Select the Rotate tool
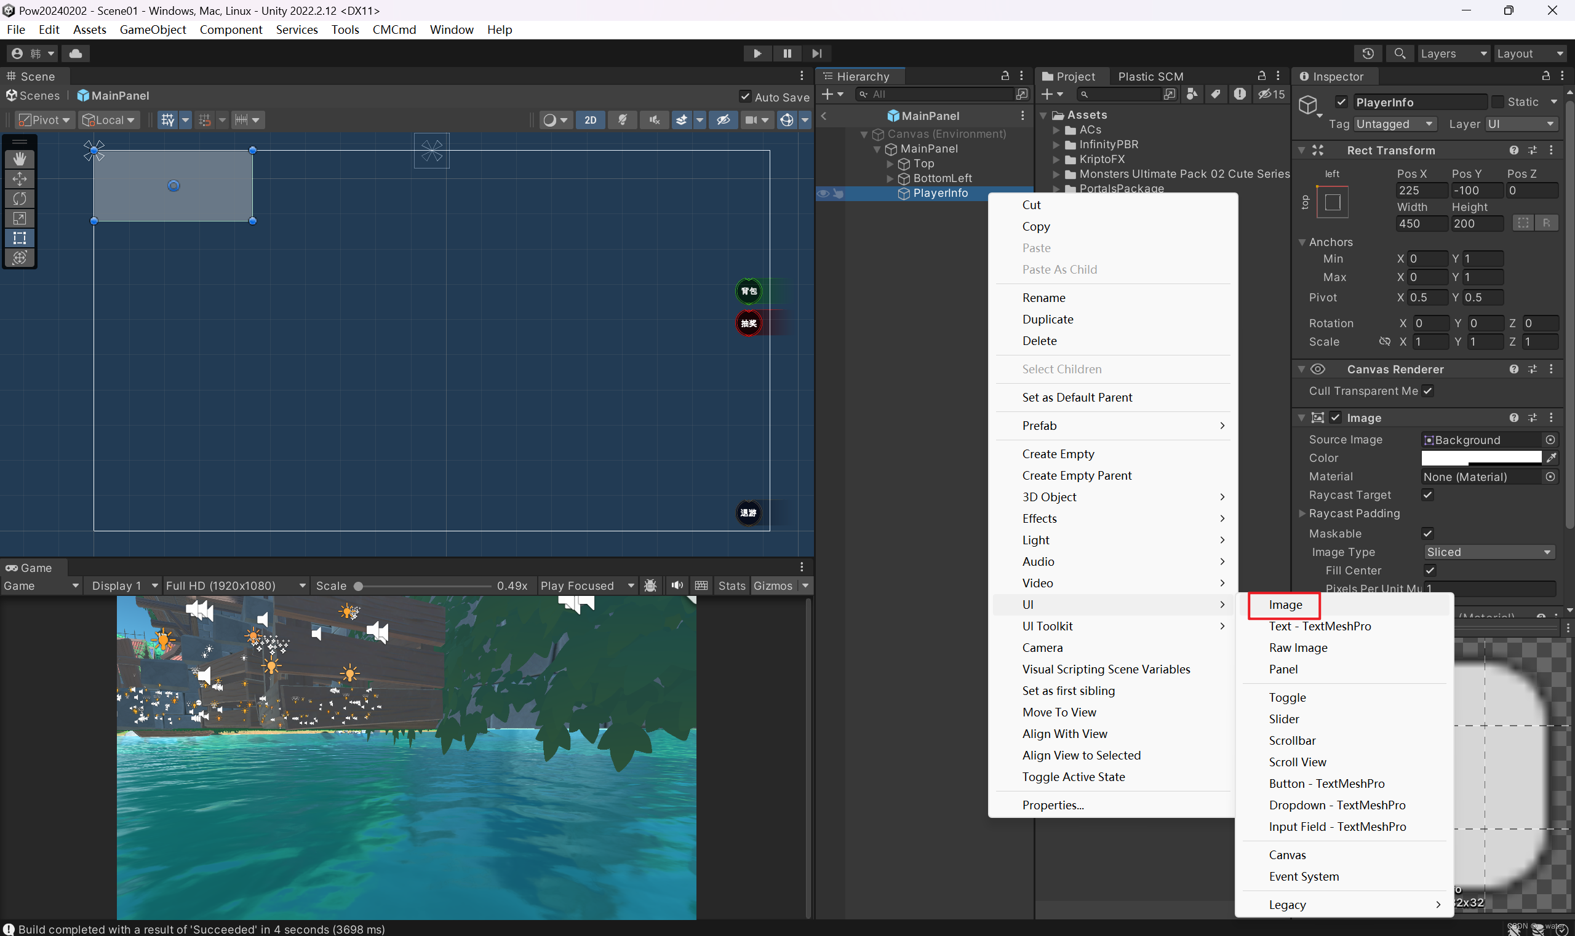 coord(20,198)
